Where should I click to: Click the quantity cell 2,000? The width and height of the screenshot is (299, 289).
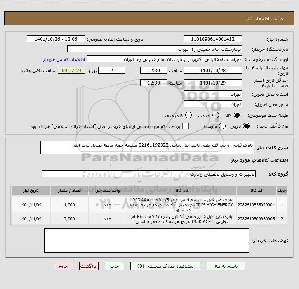click(70, 219)
